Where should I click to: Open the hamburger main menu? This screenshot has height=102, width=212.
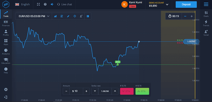[206, 4]
